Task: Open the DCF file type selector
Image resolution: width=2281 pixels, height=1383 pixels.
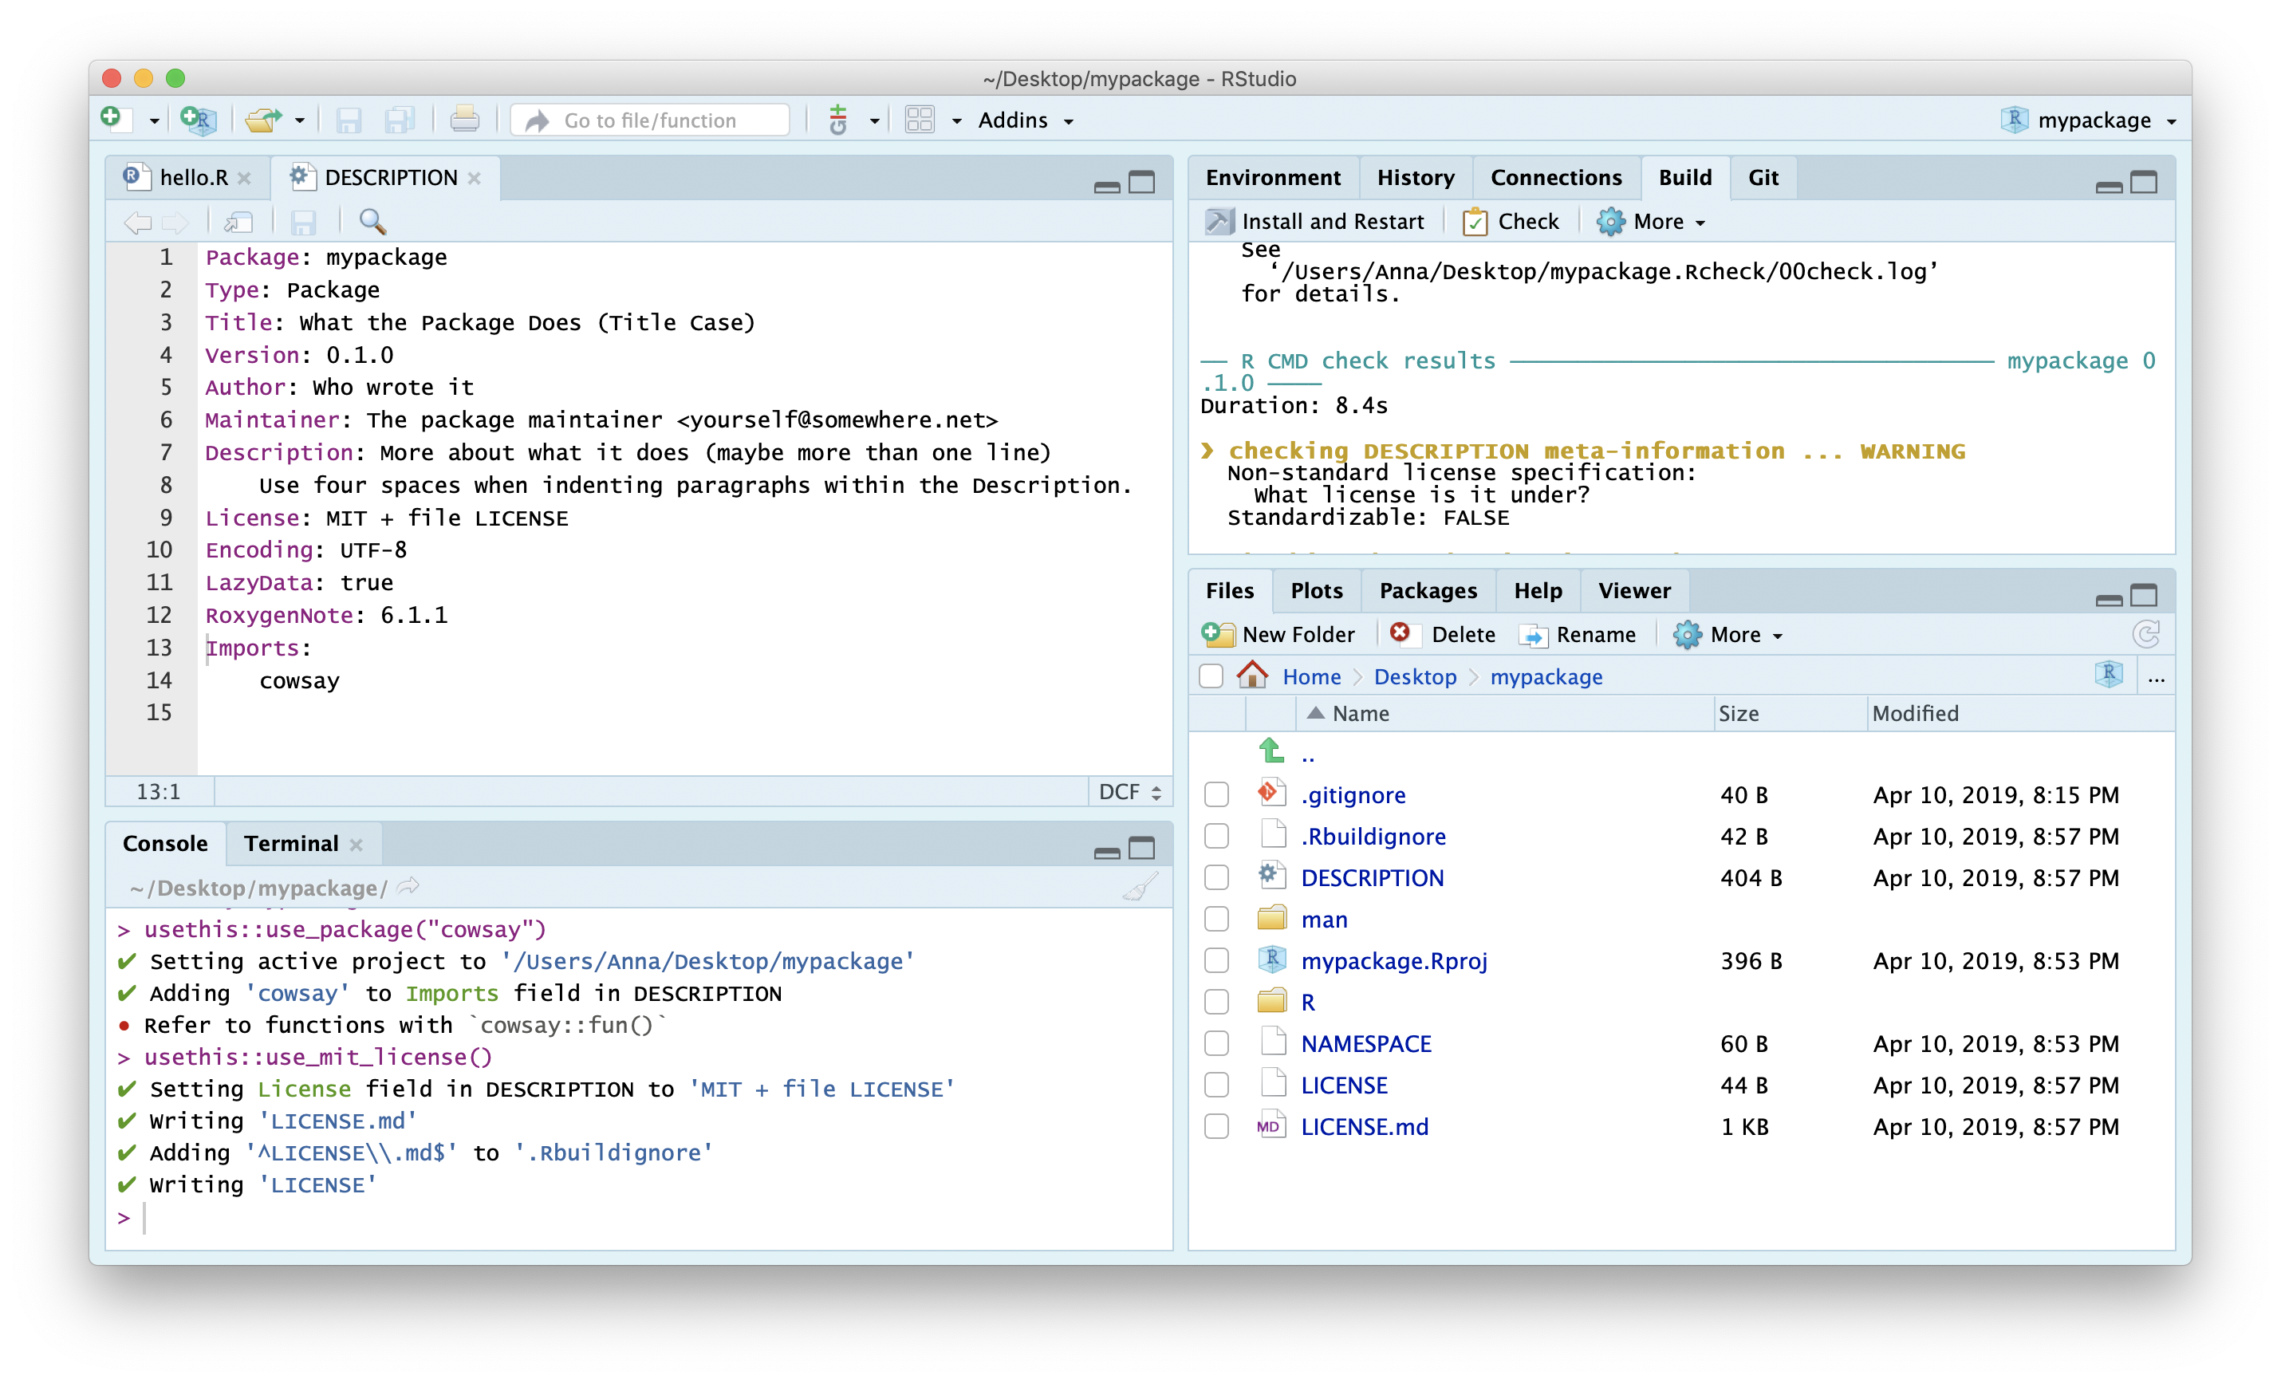Action: click(x=1129, y=791)
